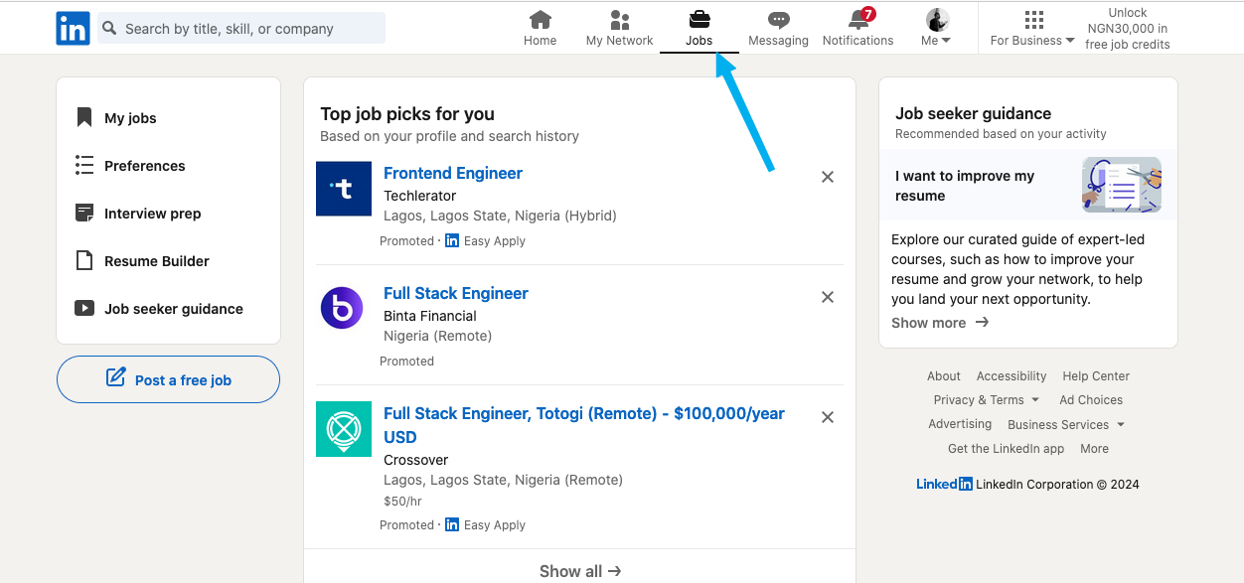
Task: Go to My Network icon
Action: coord(620,20)
